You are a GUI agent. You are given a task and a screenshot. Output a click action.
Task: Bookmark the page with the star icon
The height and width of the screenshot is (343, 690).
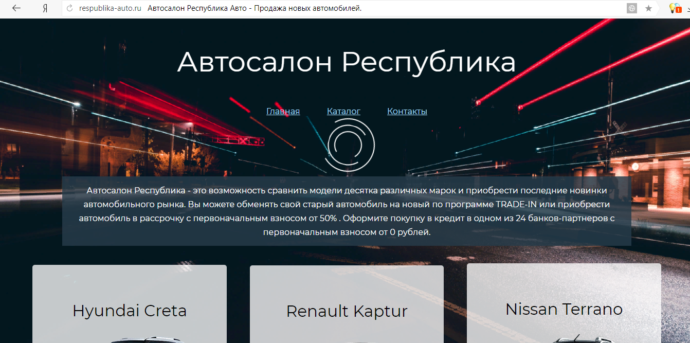tap(648, 8)
